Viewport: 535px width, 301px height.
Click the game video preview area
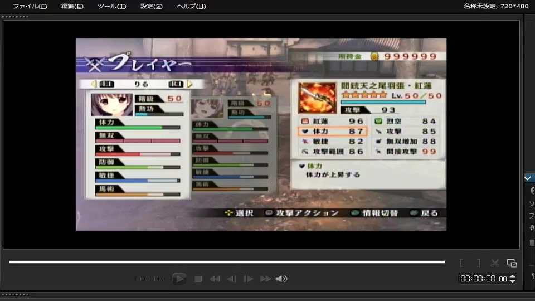pos(261,134)
